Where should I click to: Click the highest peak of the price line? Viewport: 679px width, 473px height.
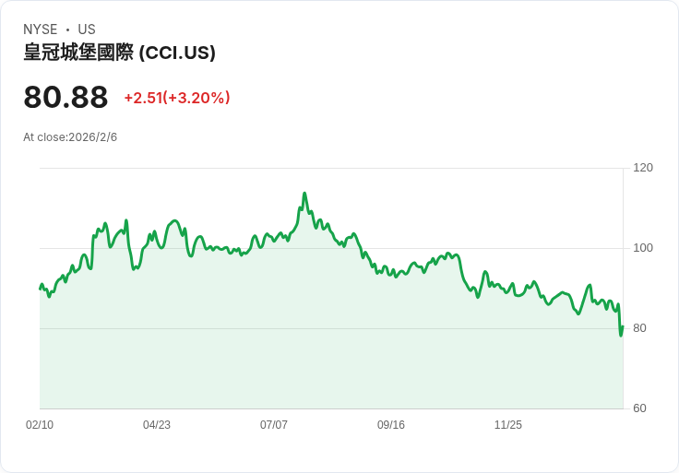click(x=304, y=194)
